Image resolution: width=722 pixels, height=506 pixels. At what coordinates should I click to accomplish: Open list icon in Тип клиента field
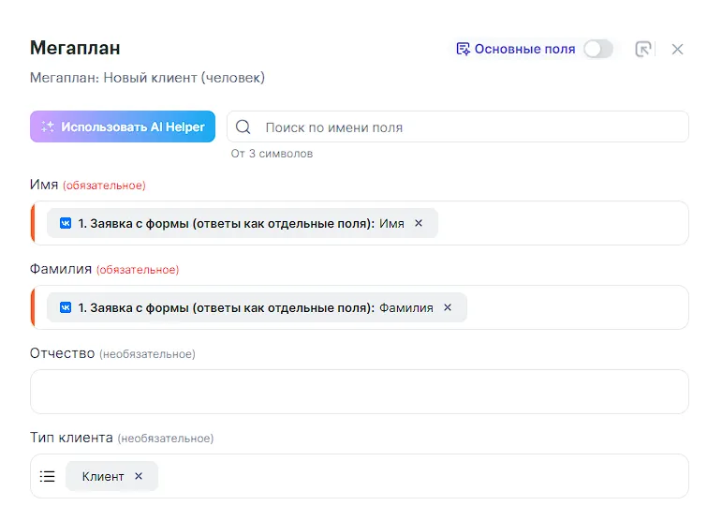[48, 476]
